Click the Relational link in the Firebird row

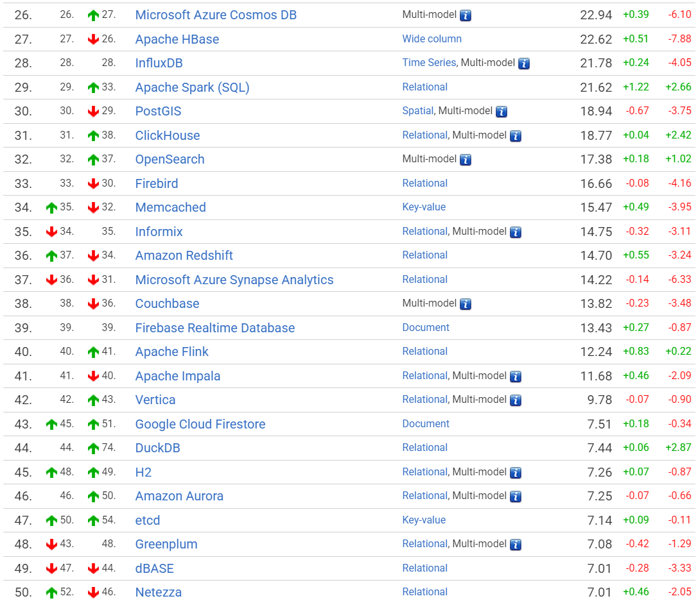click(424, 183)
